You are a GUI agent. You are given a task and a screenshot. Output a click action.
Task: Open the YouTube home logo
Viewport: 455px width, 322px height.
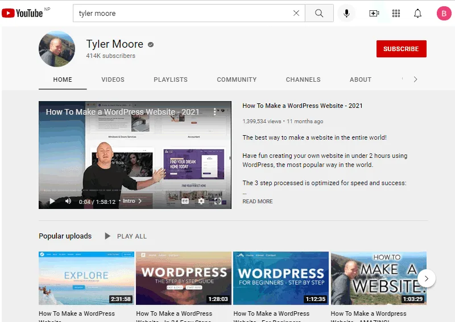(x=22, y=13)
